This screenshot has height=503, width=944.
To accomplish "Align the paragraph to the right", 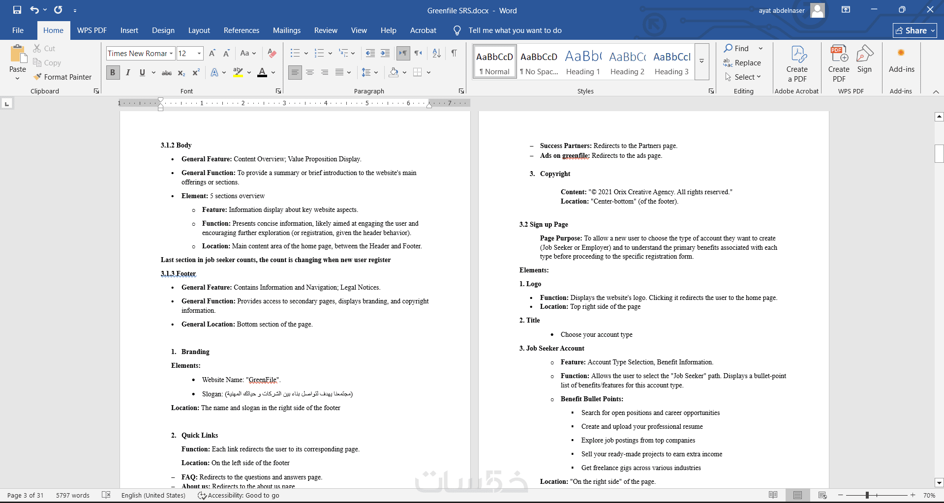I will 325,72.
